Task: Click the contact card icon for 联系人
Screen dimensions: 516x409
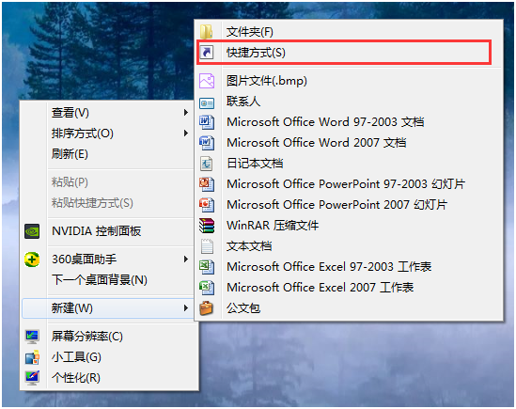Action: (207, 103)
